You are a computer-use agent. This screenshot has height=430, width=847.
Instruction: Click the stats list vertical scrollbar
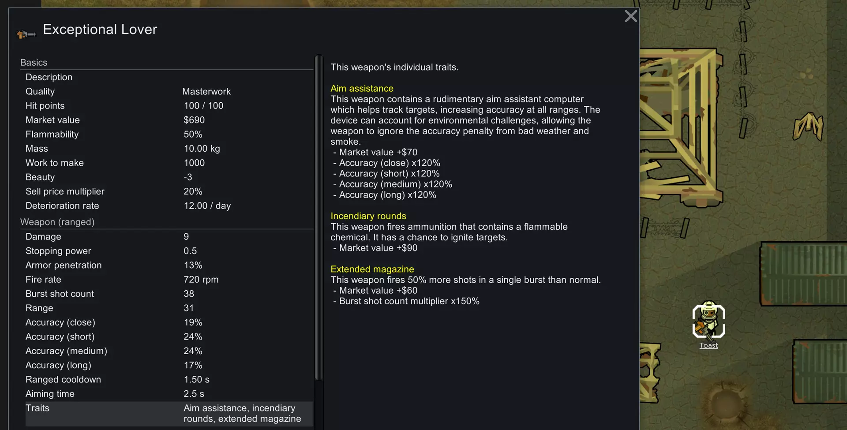(x=319, y=216)
